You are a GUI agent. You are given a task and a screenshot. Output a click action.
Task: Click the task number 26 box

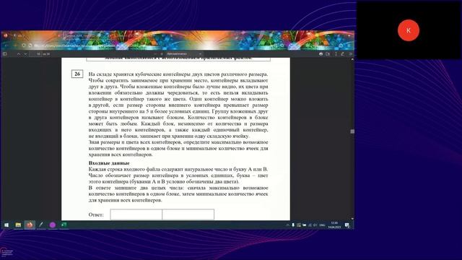77,74
